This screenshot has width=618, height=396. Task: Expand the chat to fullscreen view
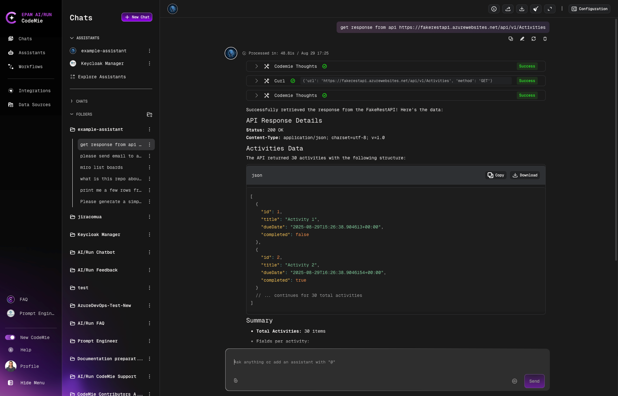[x=550, y=9]
